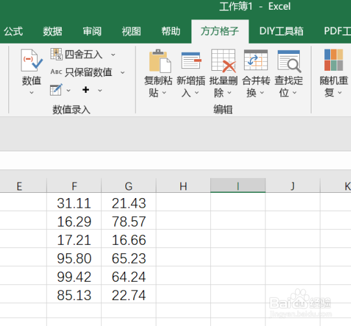
Task: Open the 合并转换 dropdown menu
Action: click(262, 92)
